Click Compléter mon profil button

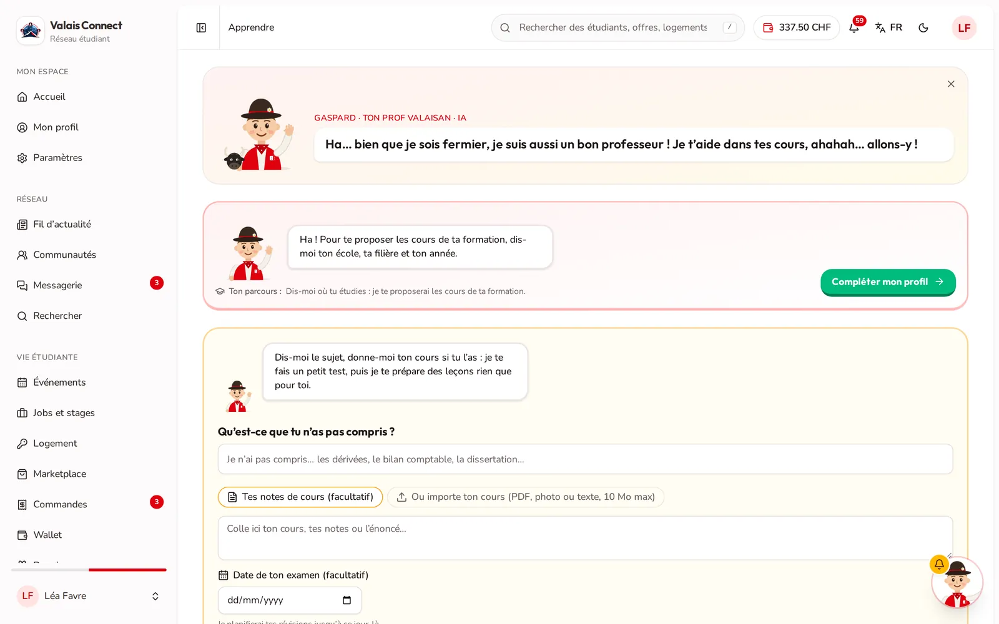pyautogui.click(x=888, y=282)
